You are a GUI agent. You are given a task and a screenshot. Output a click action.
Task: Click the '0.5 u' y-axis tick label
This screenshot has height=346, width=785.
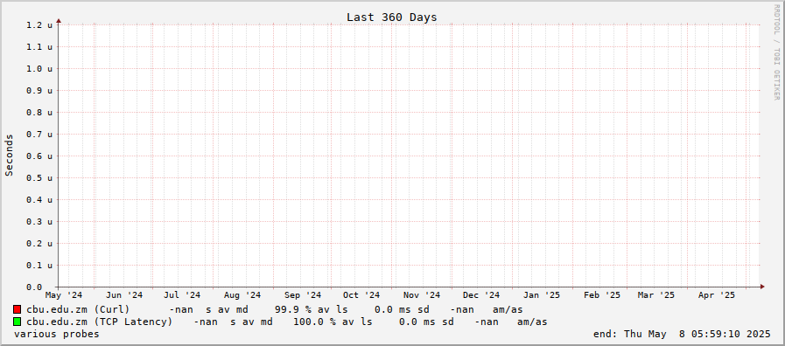(39, 177)
